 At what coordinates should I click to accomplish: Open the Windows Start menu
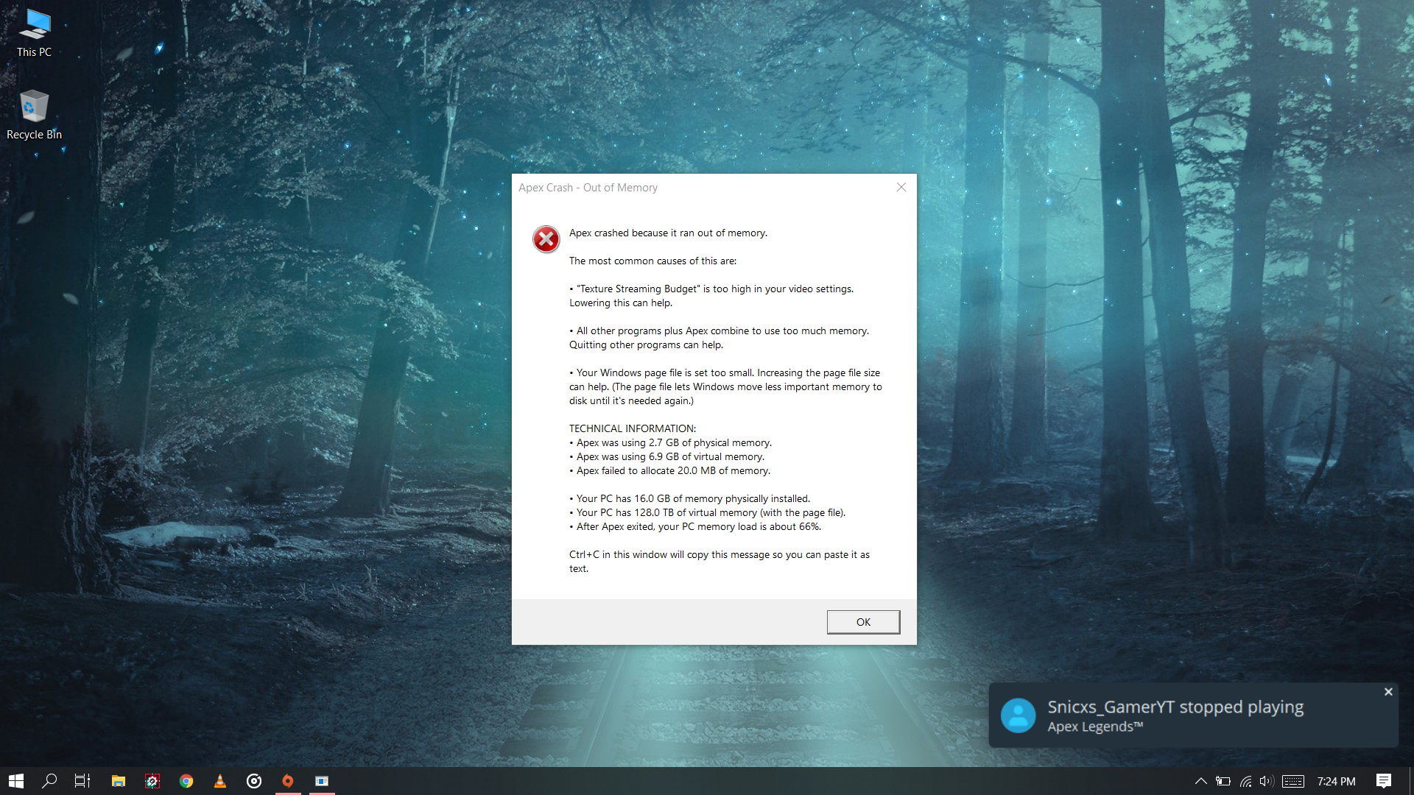[16, 781]
